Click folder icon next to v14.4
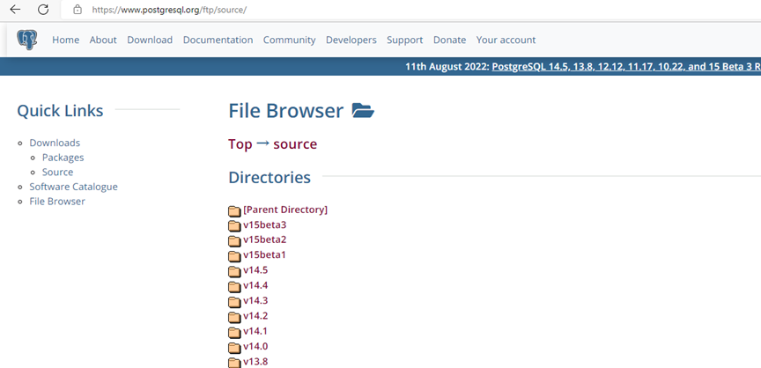This screenshot has width=761, height=368. (234, 286)
